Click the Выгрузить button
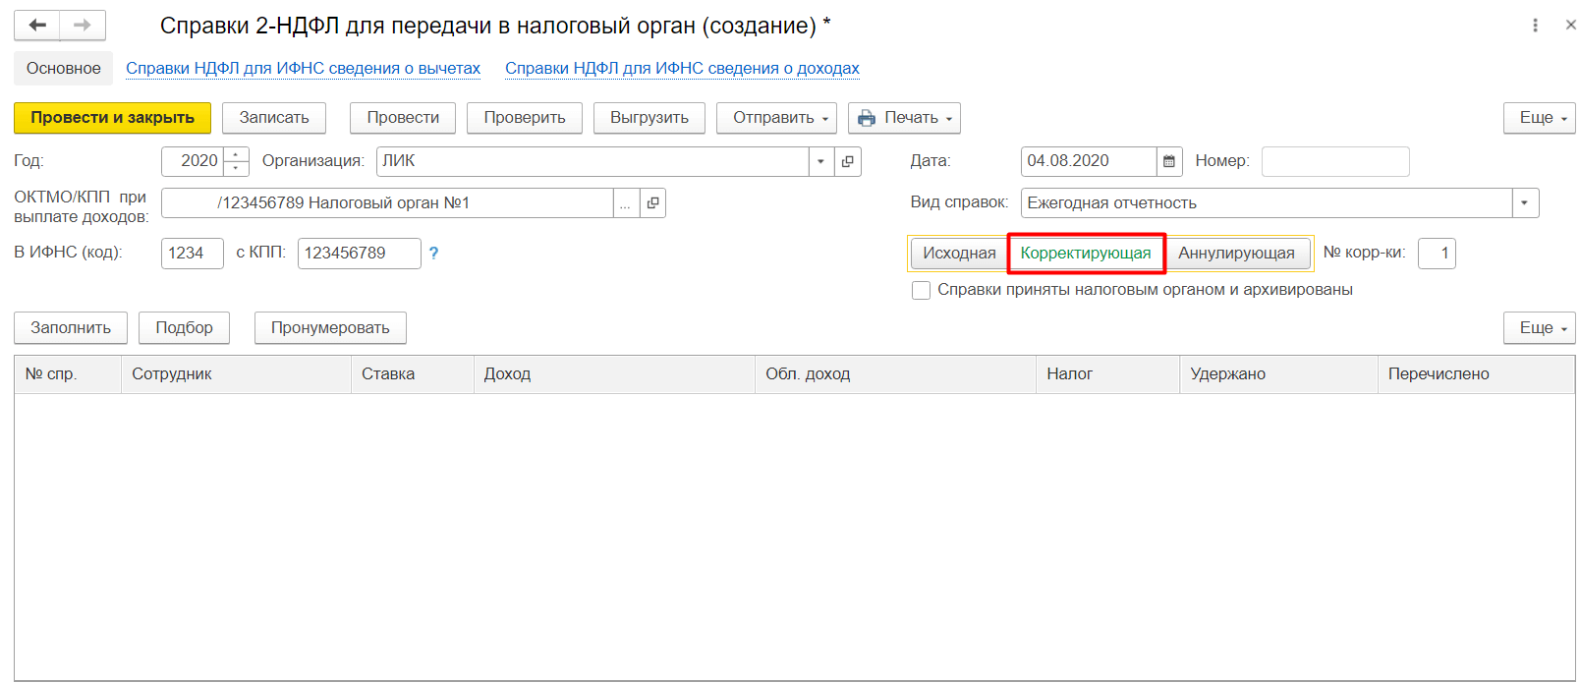 (649, 118)
